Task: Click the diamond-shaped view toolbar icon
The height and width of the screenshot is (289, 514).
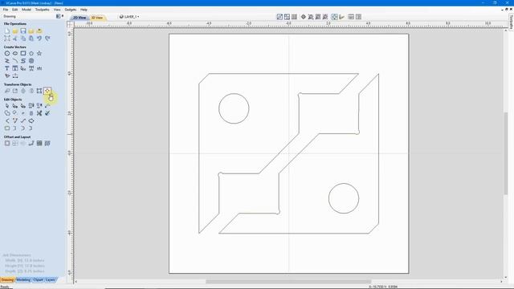Action: tap(304, 17)
